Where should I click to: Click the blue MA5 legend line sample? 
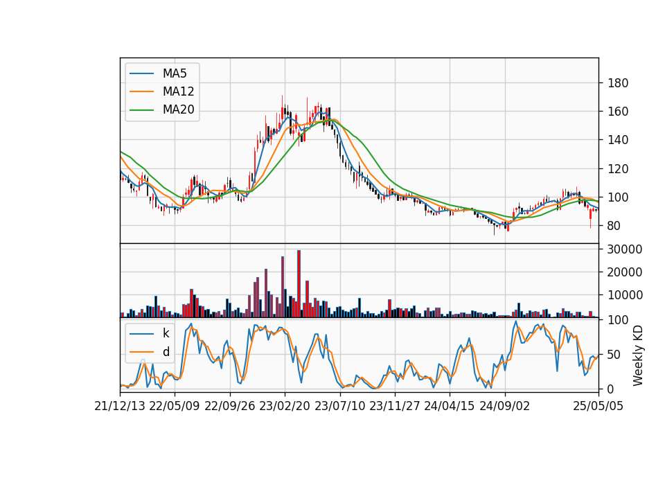tap(141, 73)
